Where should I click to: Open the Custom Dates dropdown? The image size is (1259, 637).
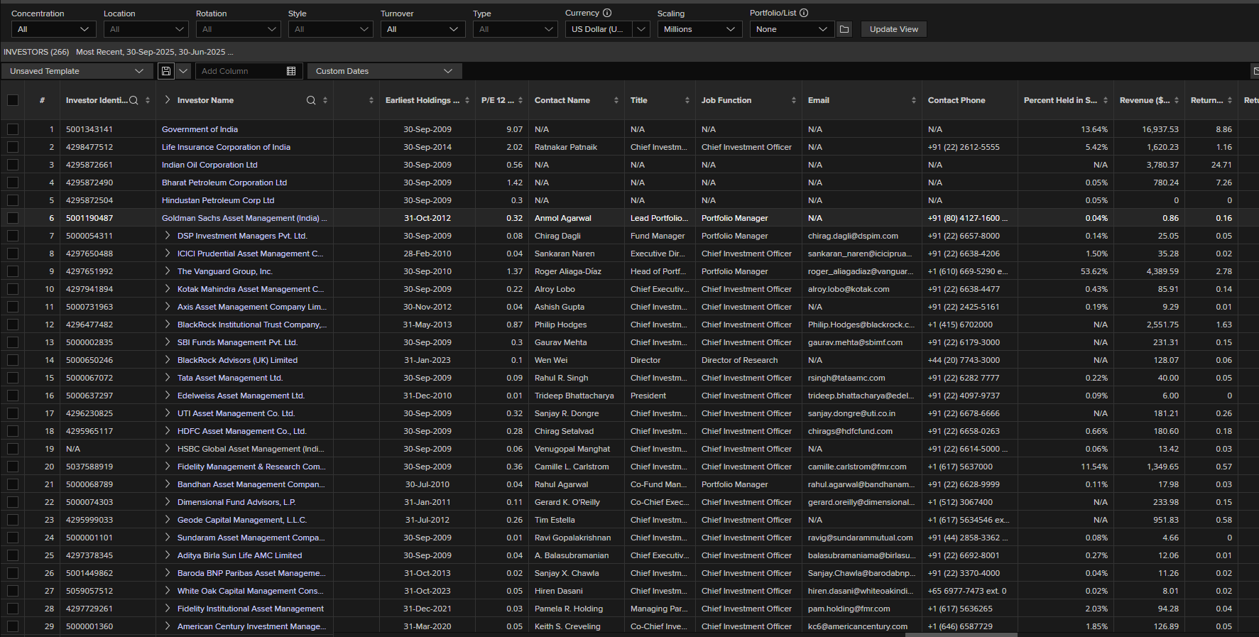(384, 71)
